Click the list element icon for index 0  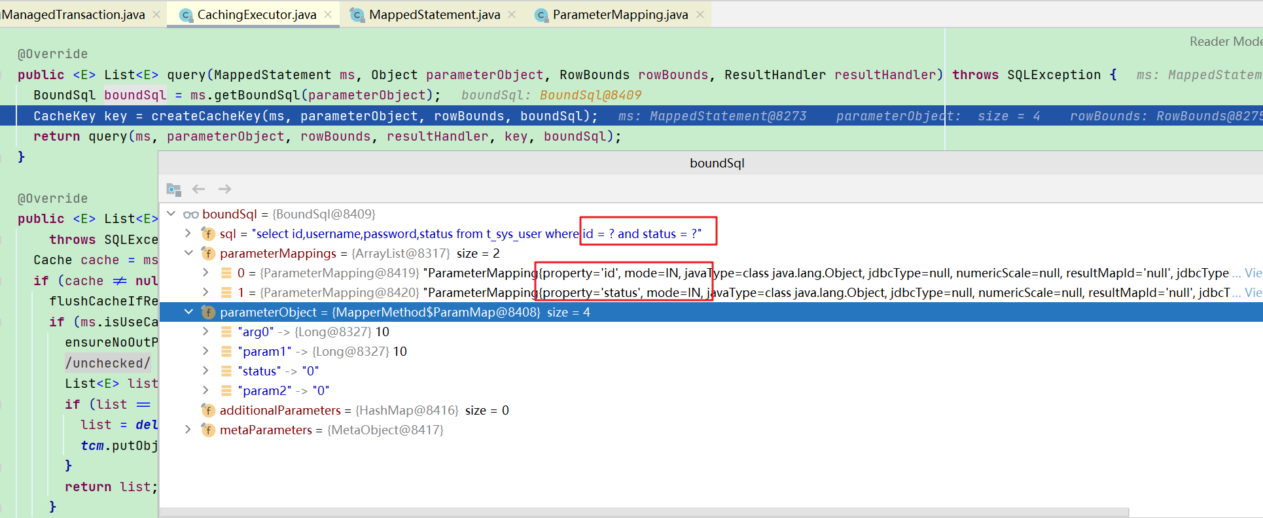[226, 273]
